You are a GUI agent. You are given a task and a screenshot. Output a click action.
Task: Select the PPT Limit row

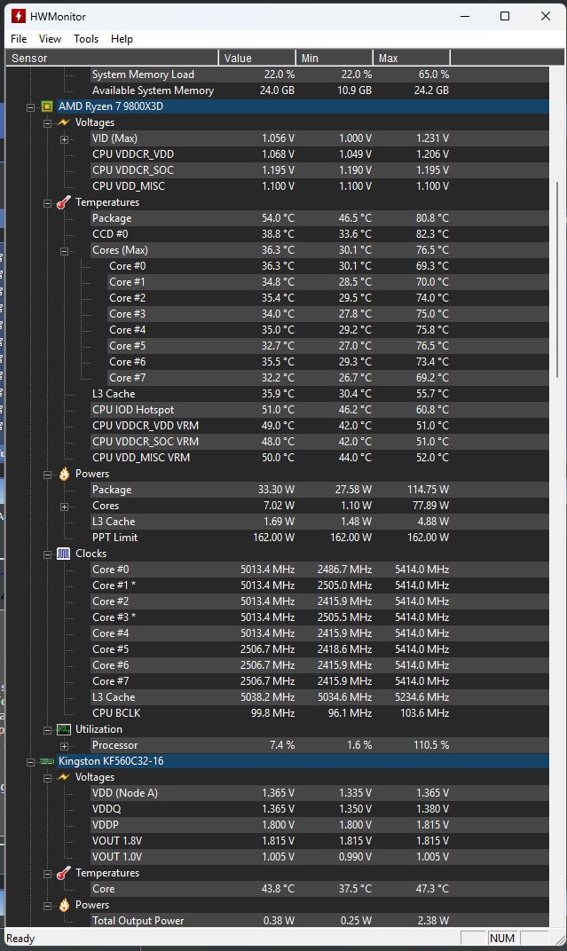click(x=319, y=538)
